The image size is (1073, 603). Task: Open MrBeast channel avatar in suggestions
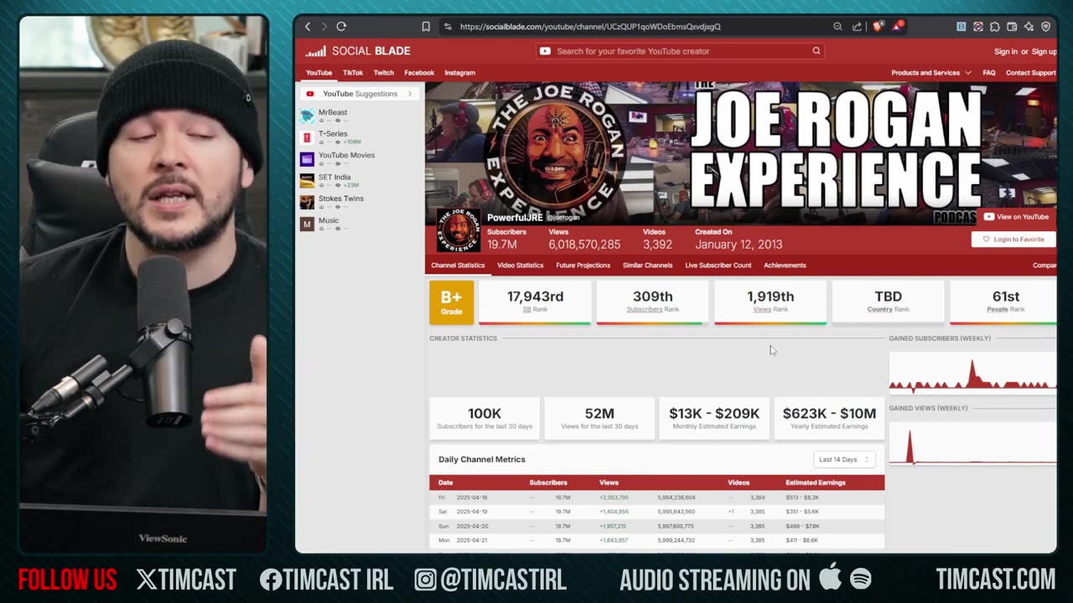click(x=307, y=116)
